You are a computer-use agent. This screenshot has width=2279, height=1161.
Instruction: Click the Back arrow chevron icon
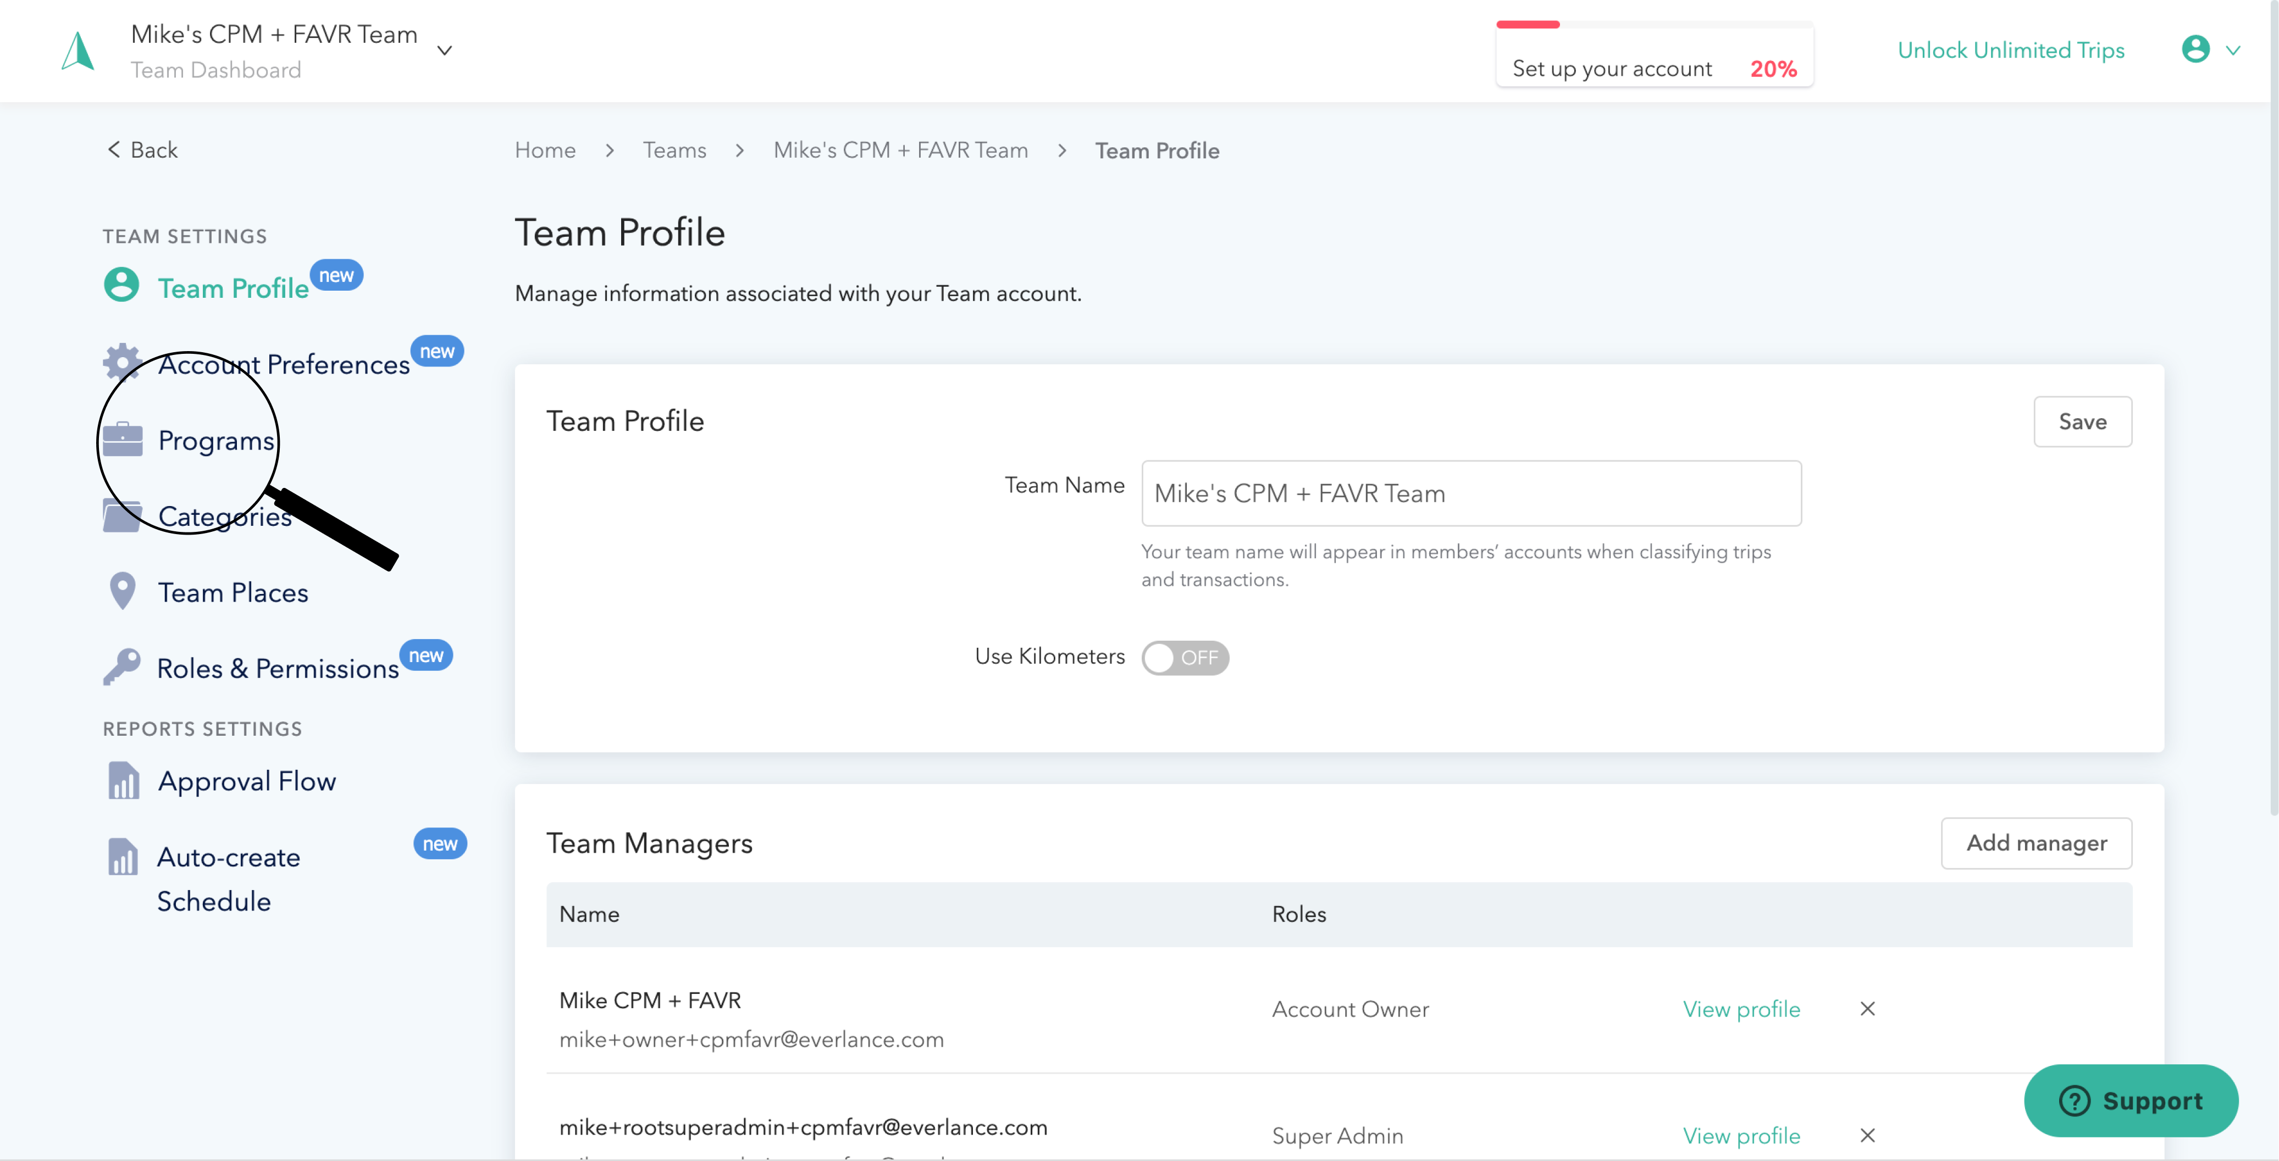coord(113,149)
